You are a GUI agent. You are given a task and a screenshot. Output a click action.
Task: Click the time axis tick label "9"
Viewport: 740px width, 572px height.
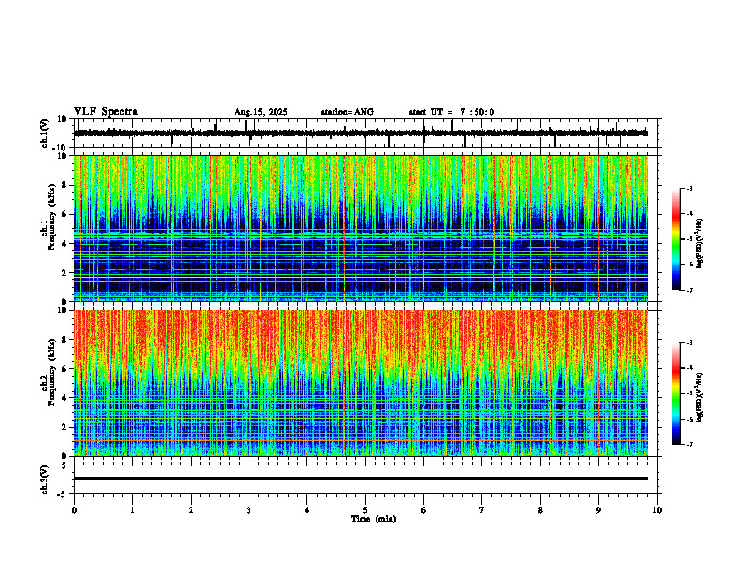(x=598, y=510)
